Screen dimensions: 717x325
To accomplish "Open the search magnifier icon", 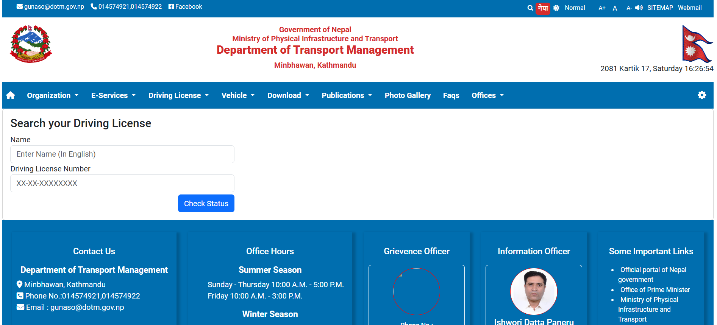I will 530,8.
